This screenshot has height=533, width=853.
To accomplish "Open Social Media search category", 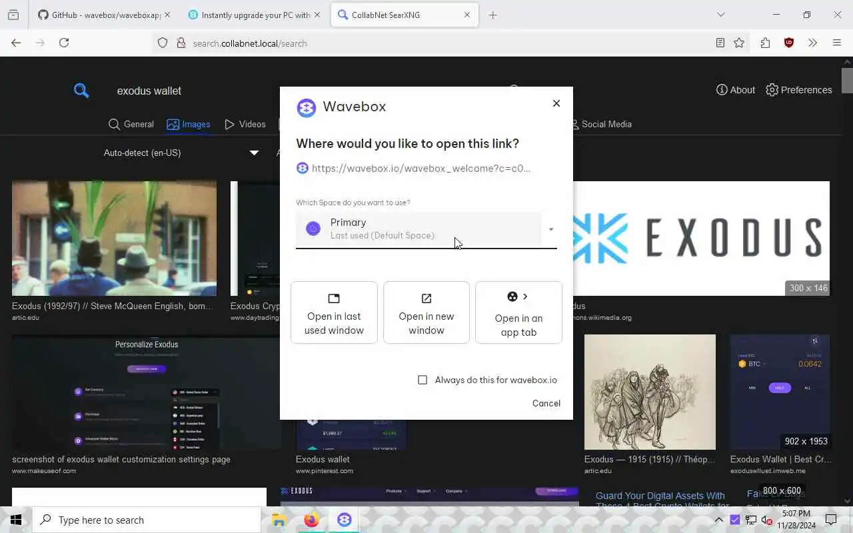I will [x=601, y=124].
